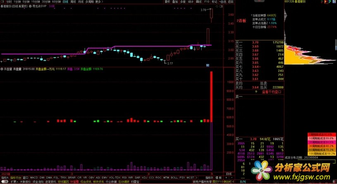
Task: Click the 返回 back button
Action: pyautogui.click(x=231, y=2)
